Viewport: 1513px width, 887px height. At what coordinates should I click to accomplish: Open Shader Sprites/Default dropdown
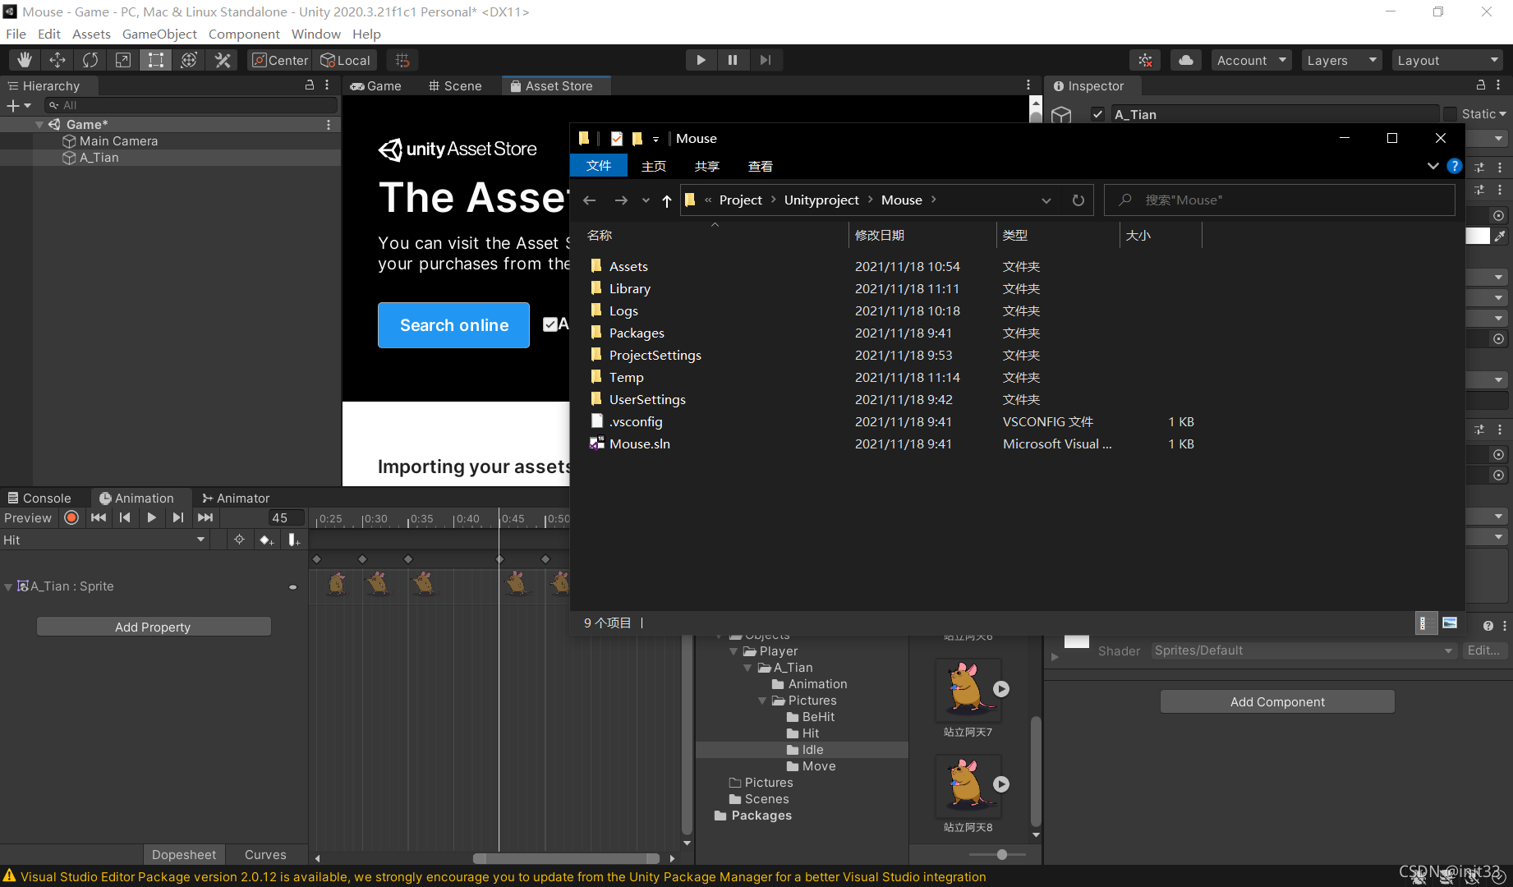tap(1303, 650)
